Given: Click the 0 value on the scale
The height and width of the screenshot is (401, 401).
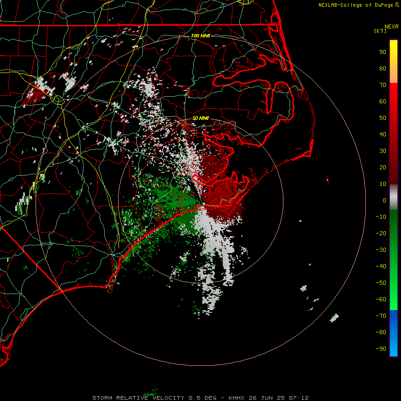Looking at the screenshot, I should (385, 200).
